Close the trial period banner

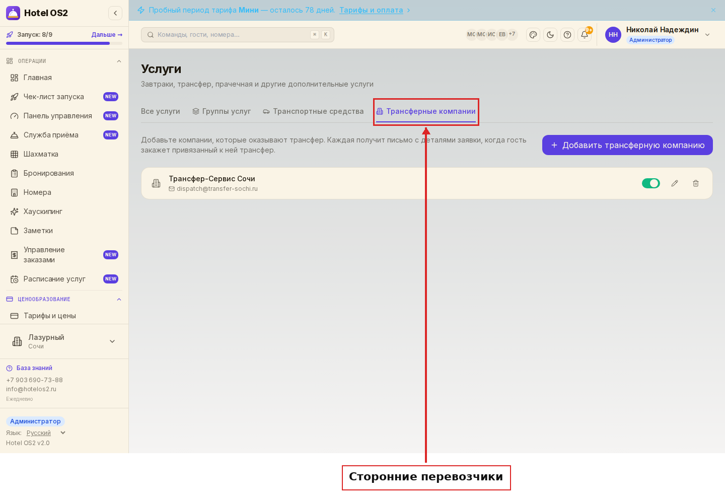click(x=713, y=10)
